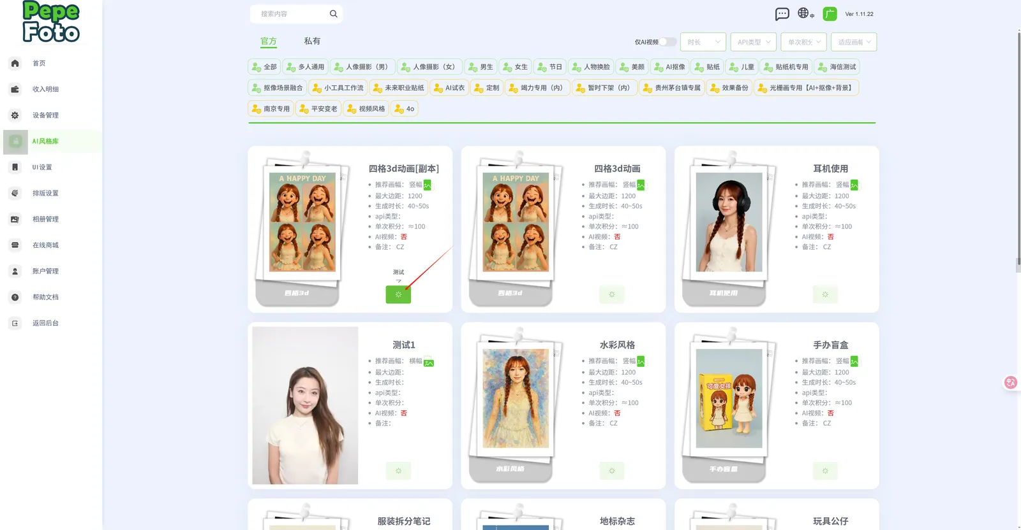Open the chat message icon in the header
The image size is (1021, 530).
click(782, 14)
